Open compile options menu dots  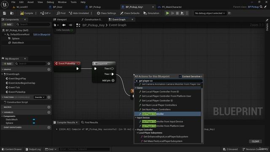(36, 13)
